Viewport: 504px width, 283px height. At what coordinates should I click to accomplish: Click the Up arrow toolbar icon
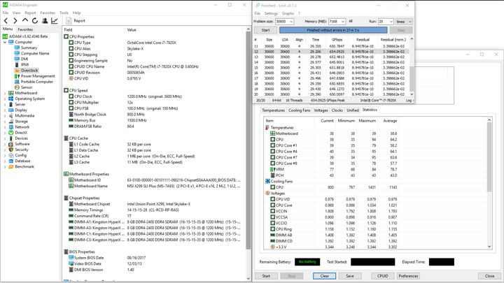(25, 21)
